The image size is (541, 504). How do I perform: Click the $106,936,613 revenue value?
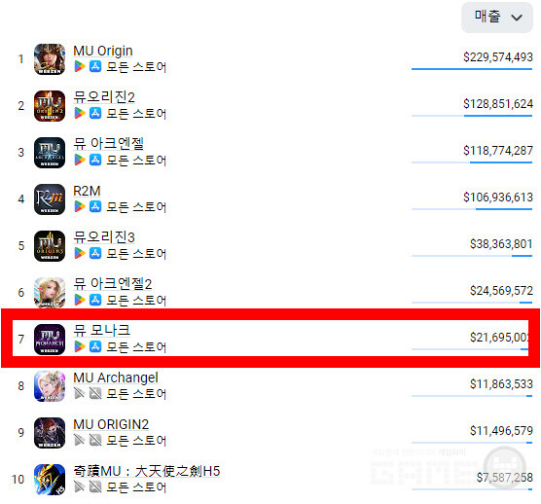click(x=498, y=198)
